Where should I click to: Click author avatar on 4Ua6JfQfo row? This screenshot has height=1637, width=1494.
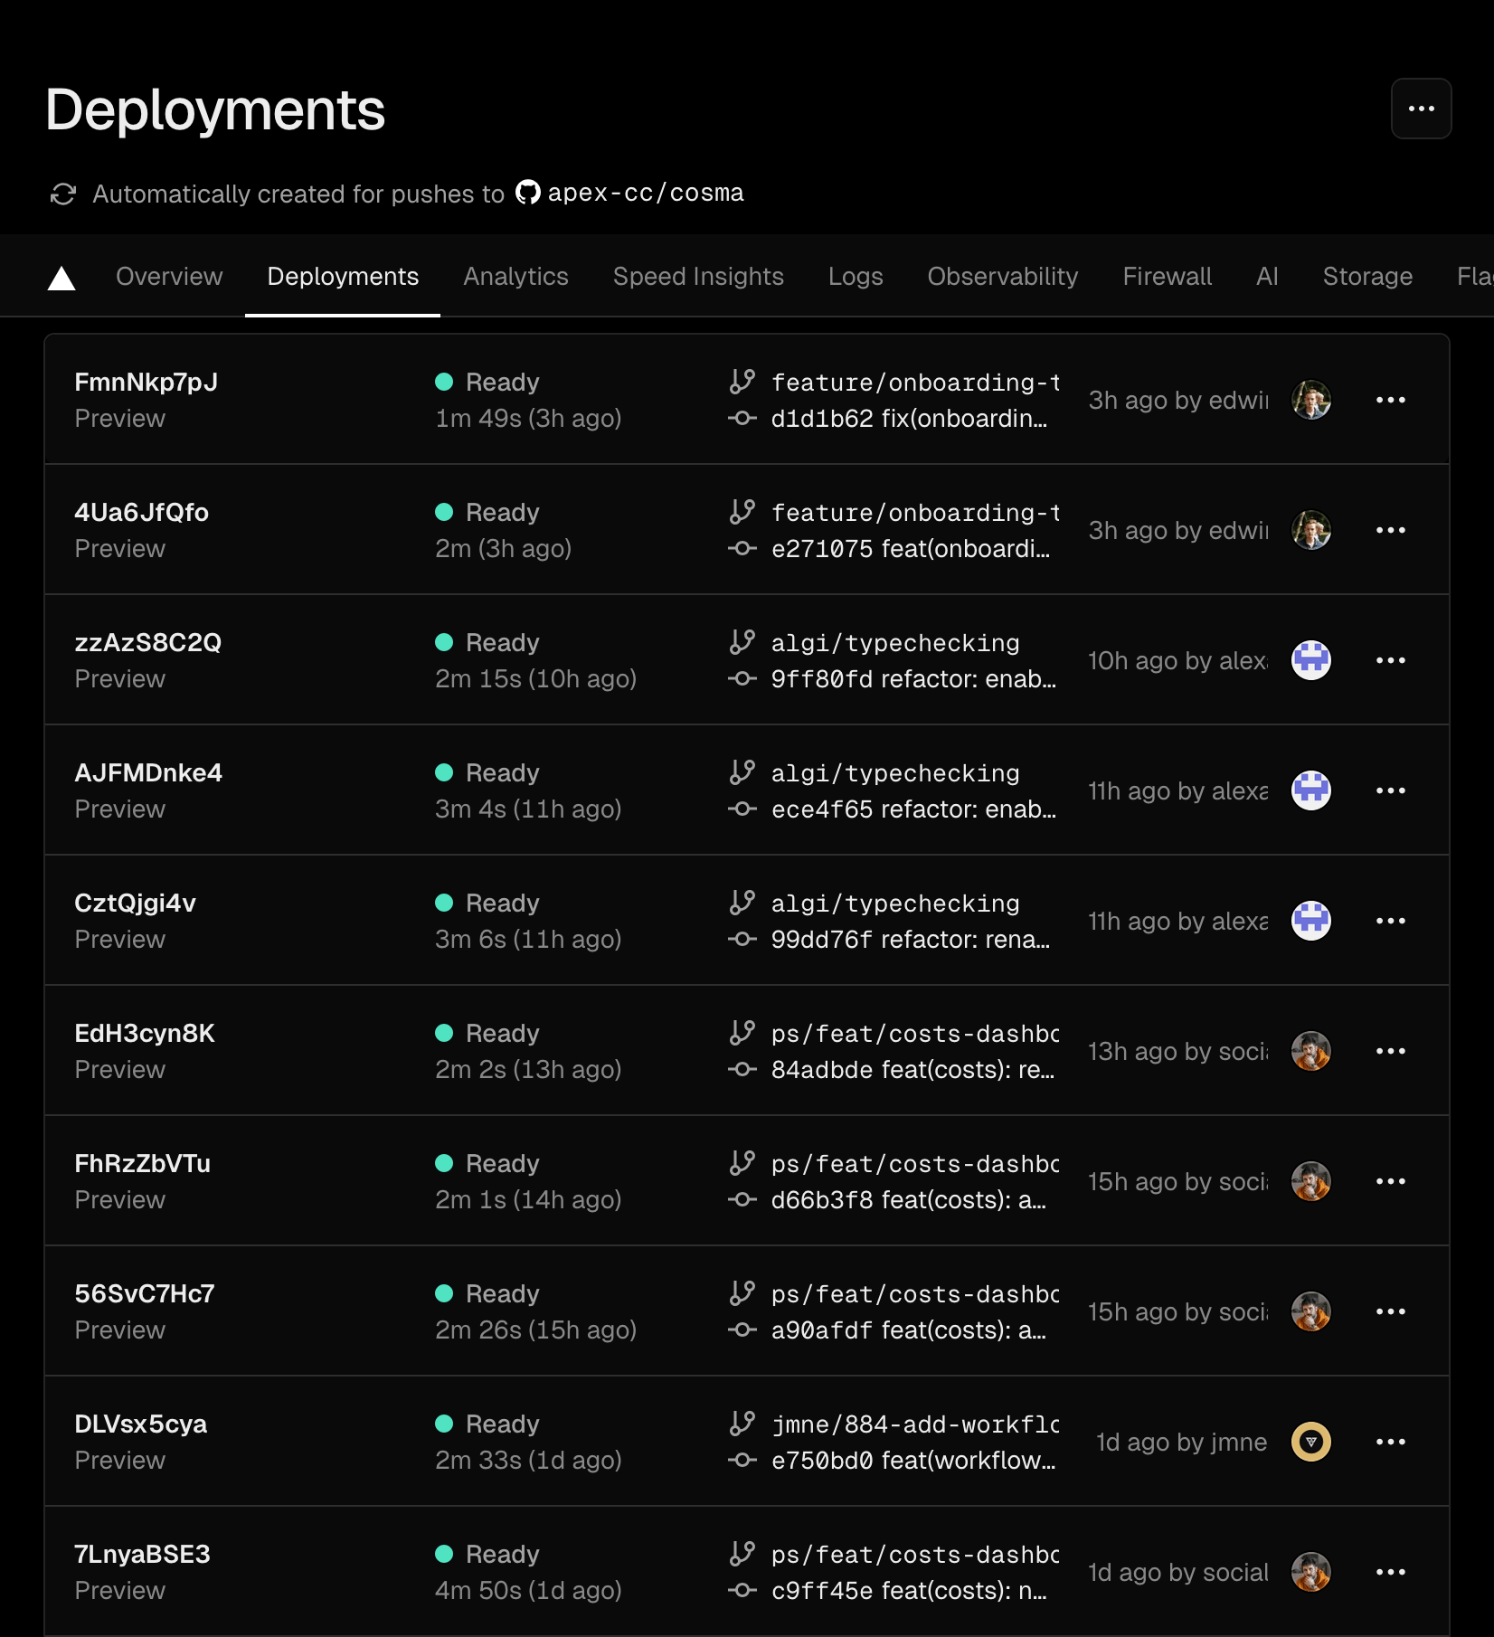[x=1310, y=530]
